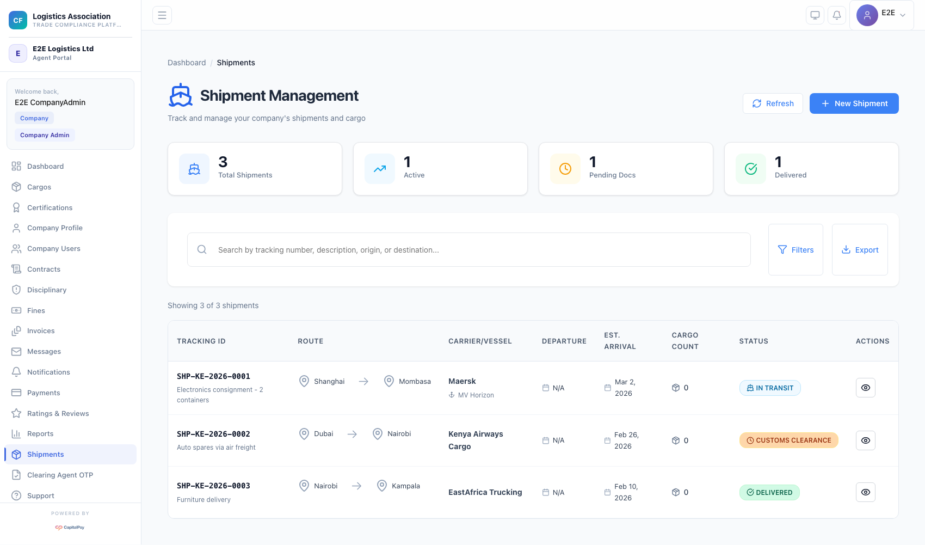
Task: Navigate to Ratings & Reviews
Action: coord(58,413)
